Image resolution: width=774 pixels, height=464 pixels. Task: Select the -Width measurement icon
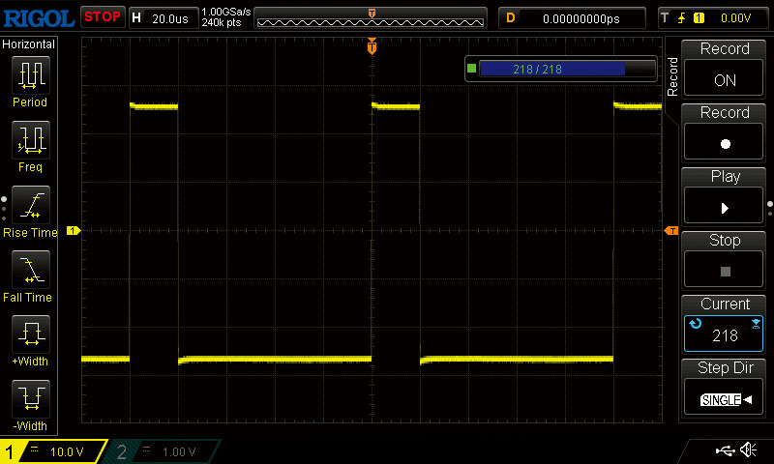(x=29, y=399)
